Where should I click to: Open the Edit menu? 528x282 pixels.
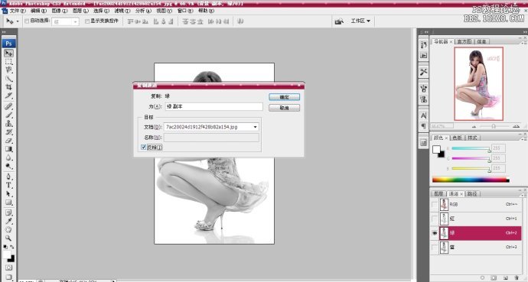(x=39, y=11)
